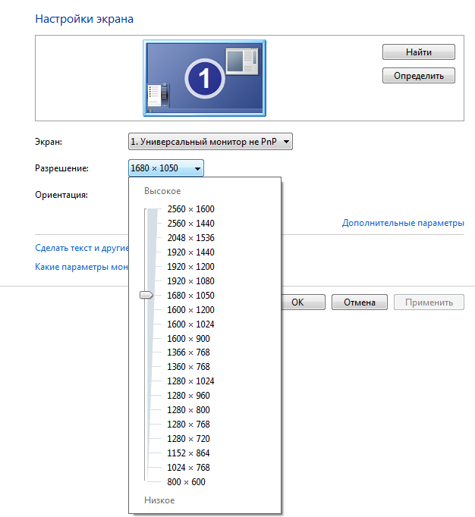Open the Сделать текст и другие link
Screen dimensions: 475x517
tap(82, 248)
